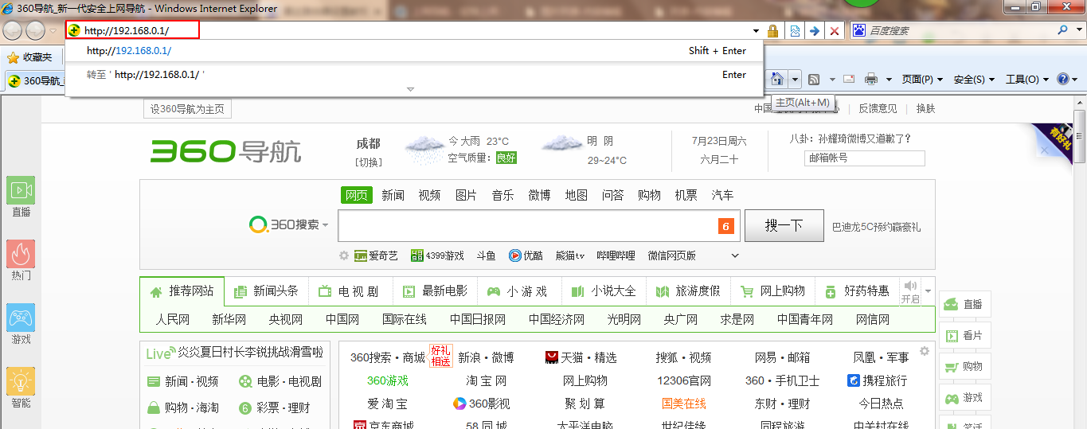
Task: Click inside the Baidu search box
Action: (960, 30)
